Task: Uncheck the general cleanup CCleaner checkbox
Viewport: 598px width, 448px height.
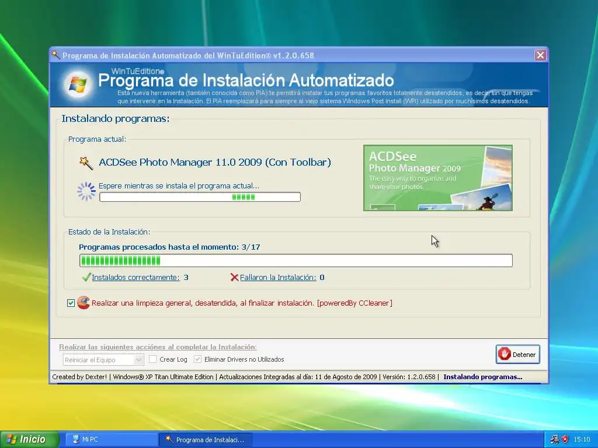Action: pyautogui.click(x=71, y=303)
